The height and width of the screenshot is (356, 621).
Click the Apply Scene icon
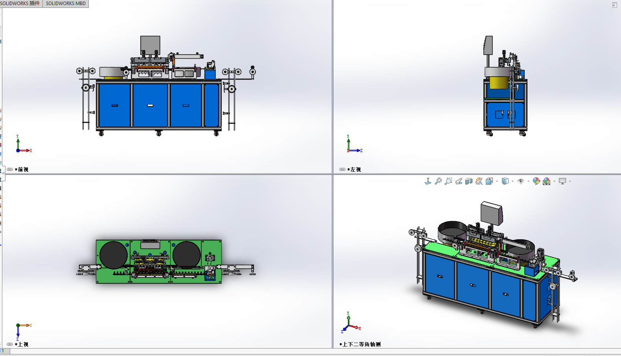click(x=547, y=181)
